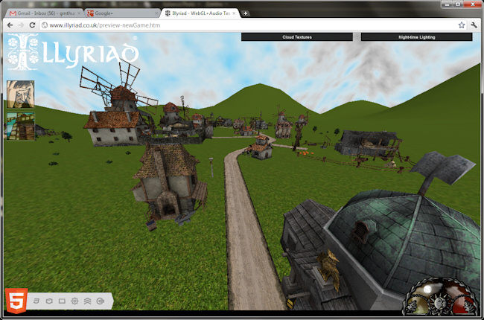The image size is (484, 320).
Task: Click the golden owl statue
Action: pos(328,270)
